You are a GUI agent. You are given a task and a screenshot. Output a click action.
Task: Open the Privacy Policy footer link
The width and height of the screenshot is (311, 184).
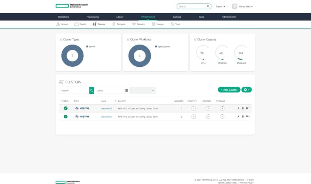pyautogui.click(x=246, y=183)
